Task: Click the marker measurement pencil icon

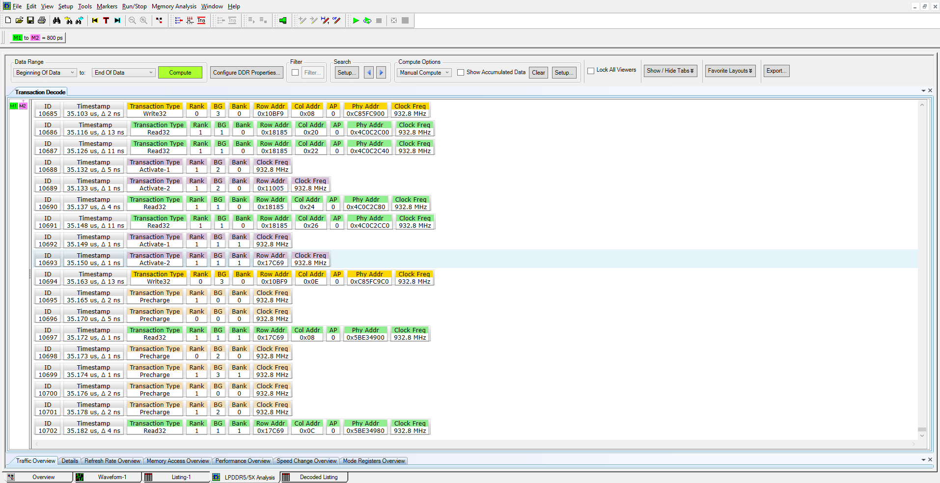Action: [325, 20]
